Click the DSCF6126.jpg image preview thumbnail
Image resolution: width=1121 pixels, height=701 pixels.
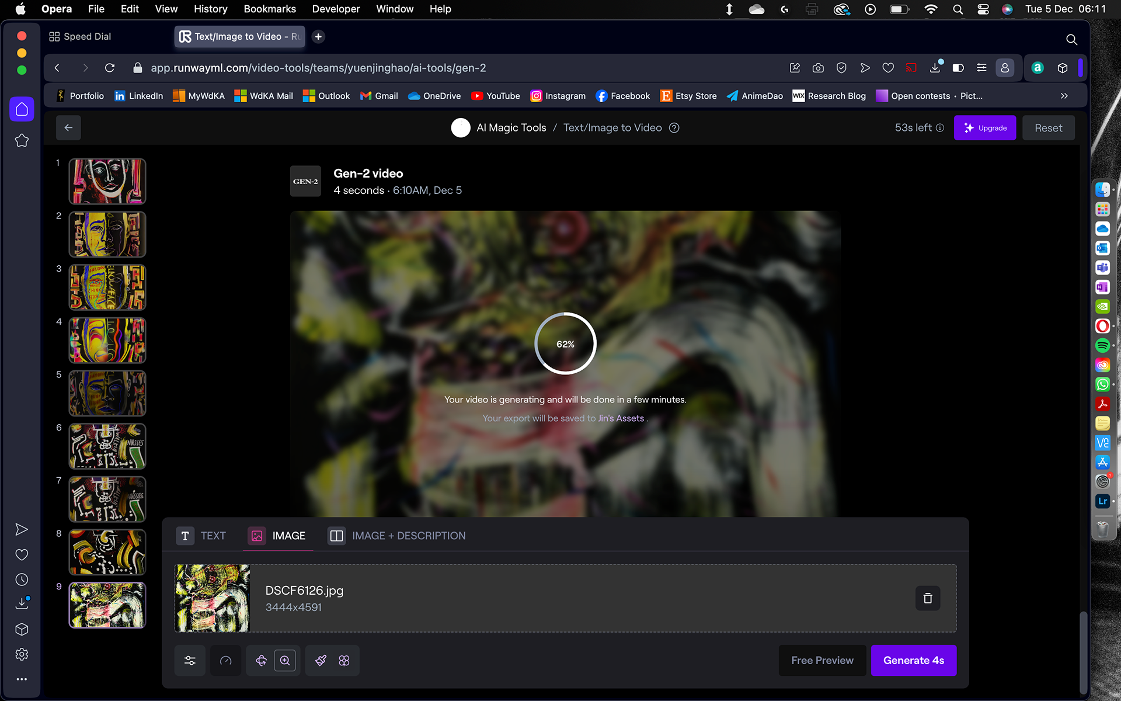coord(213,598)
